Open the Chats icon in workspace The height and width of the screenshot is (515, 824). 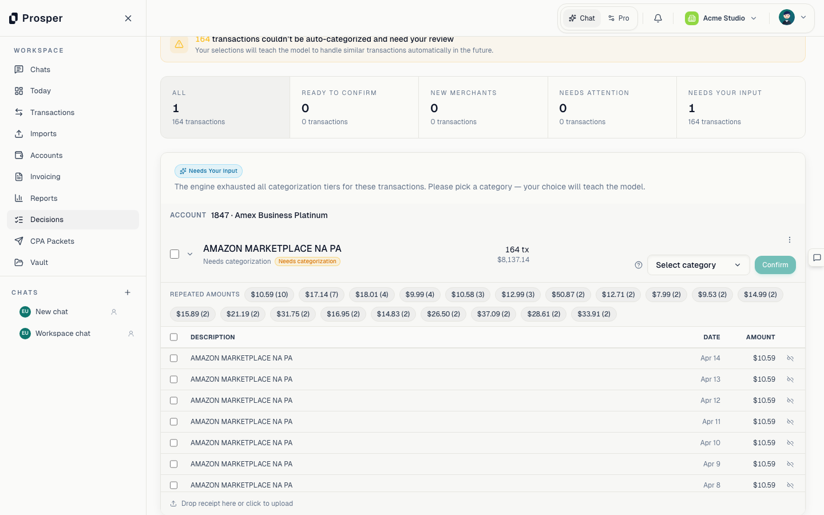(x=19, y=69)
